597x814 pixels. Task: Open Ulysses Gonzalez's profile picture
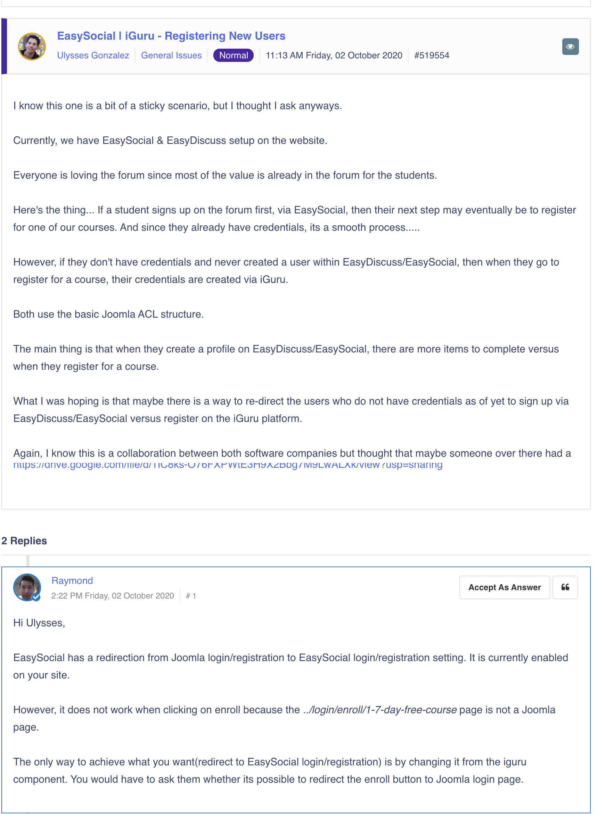pos(32,47)
